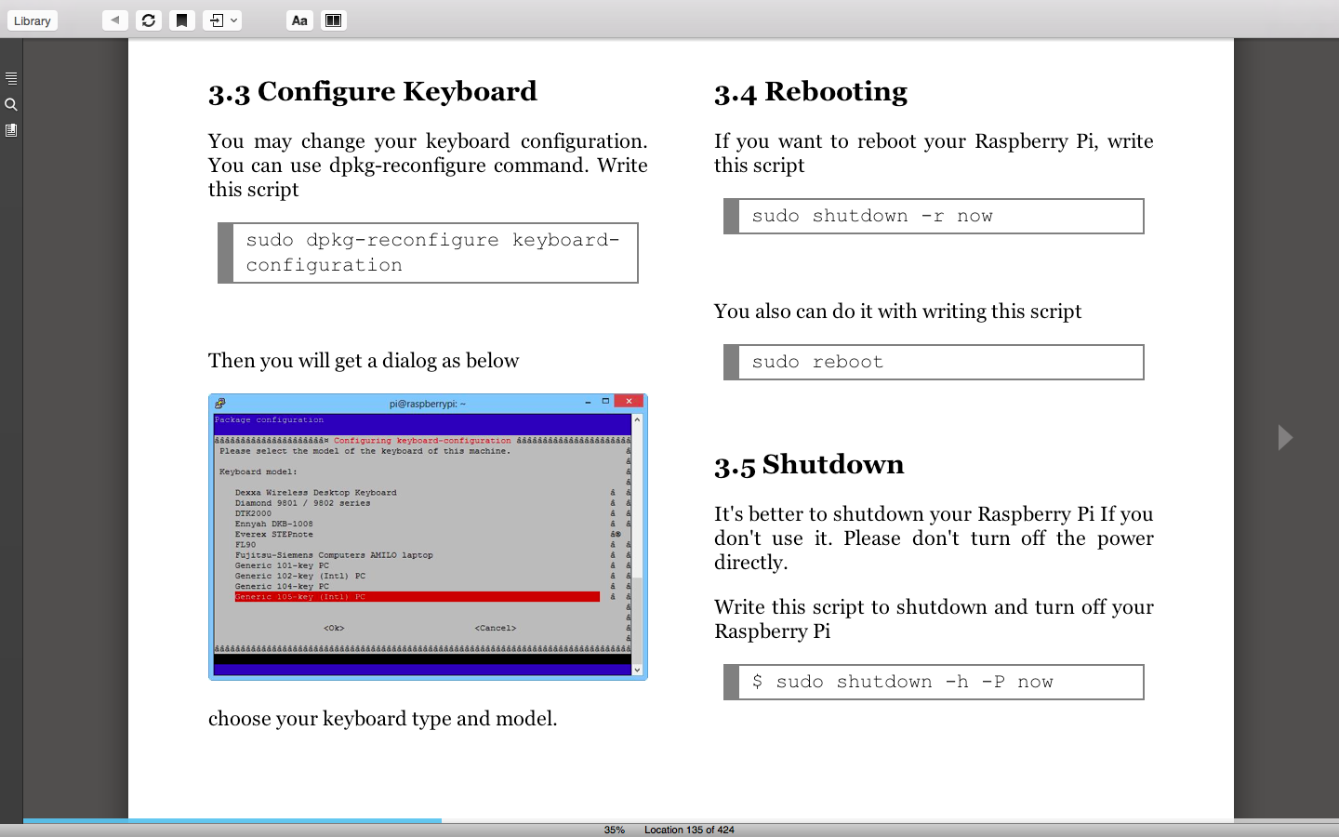Click the keyboard configuration dialog image

pos(428,537)
